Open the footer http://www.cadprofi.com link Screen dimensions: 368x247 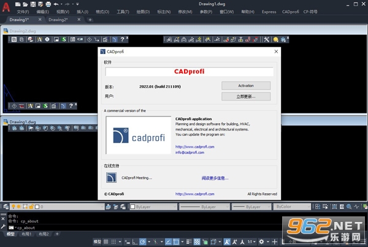[x=195, y=194]
